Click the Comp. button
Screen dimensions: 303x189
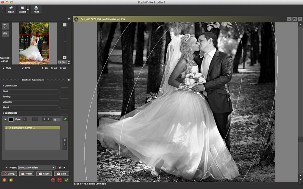tap(9, 174)
